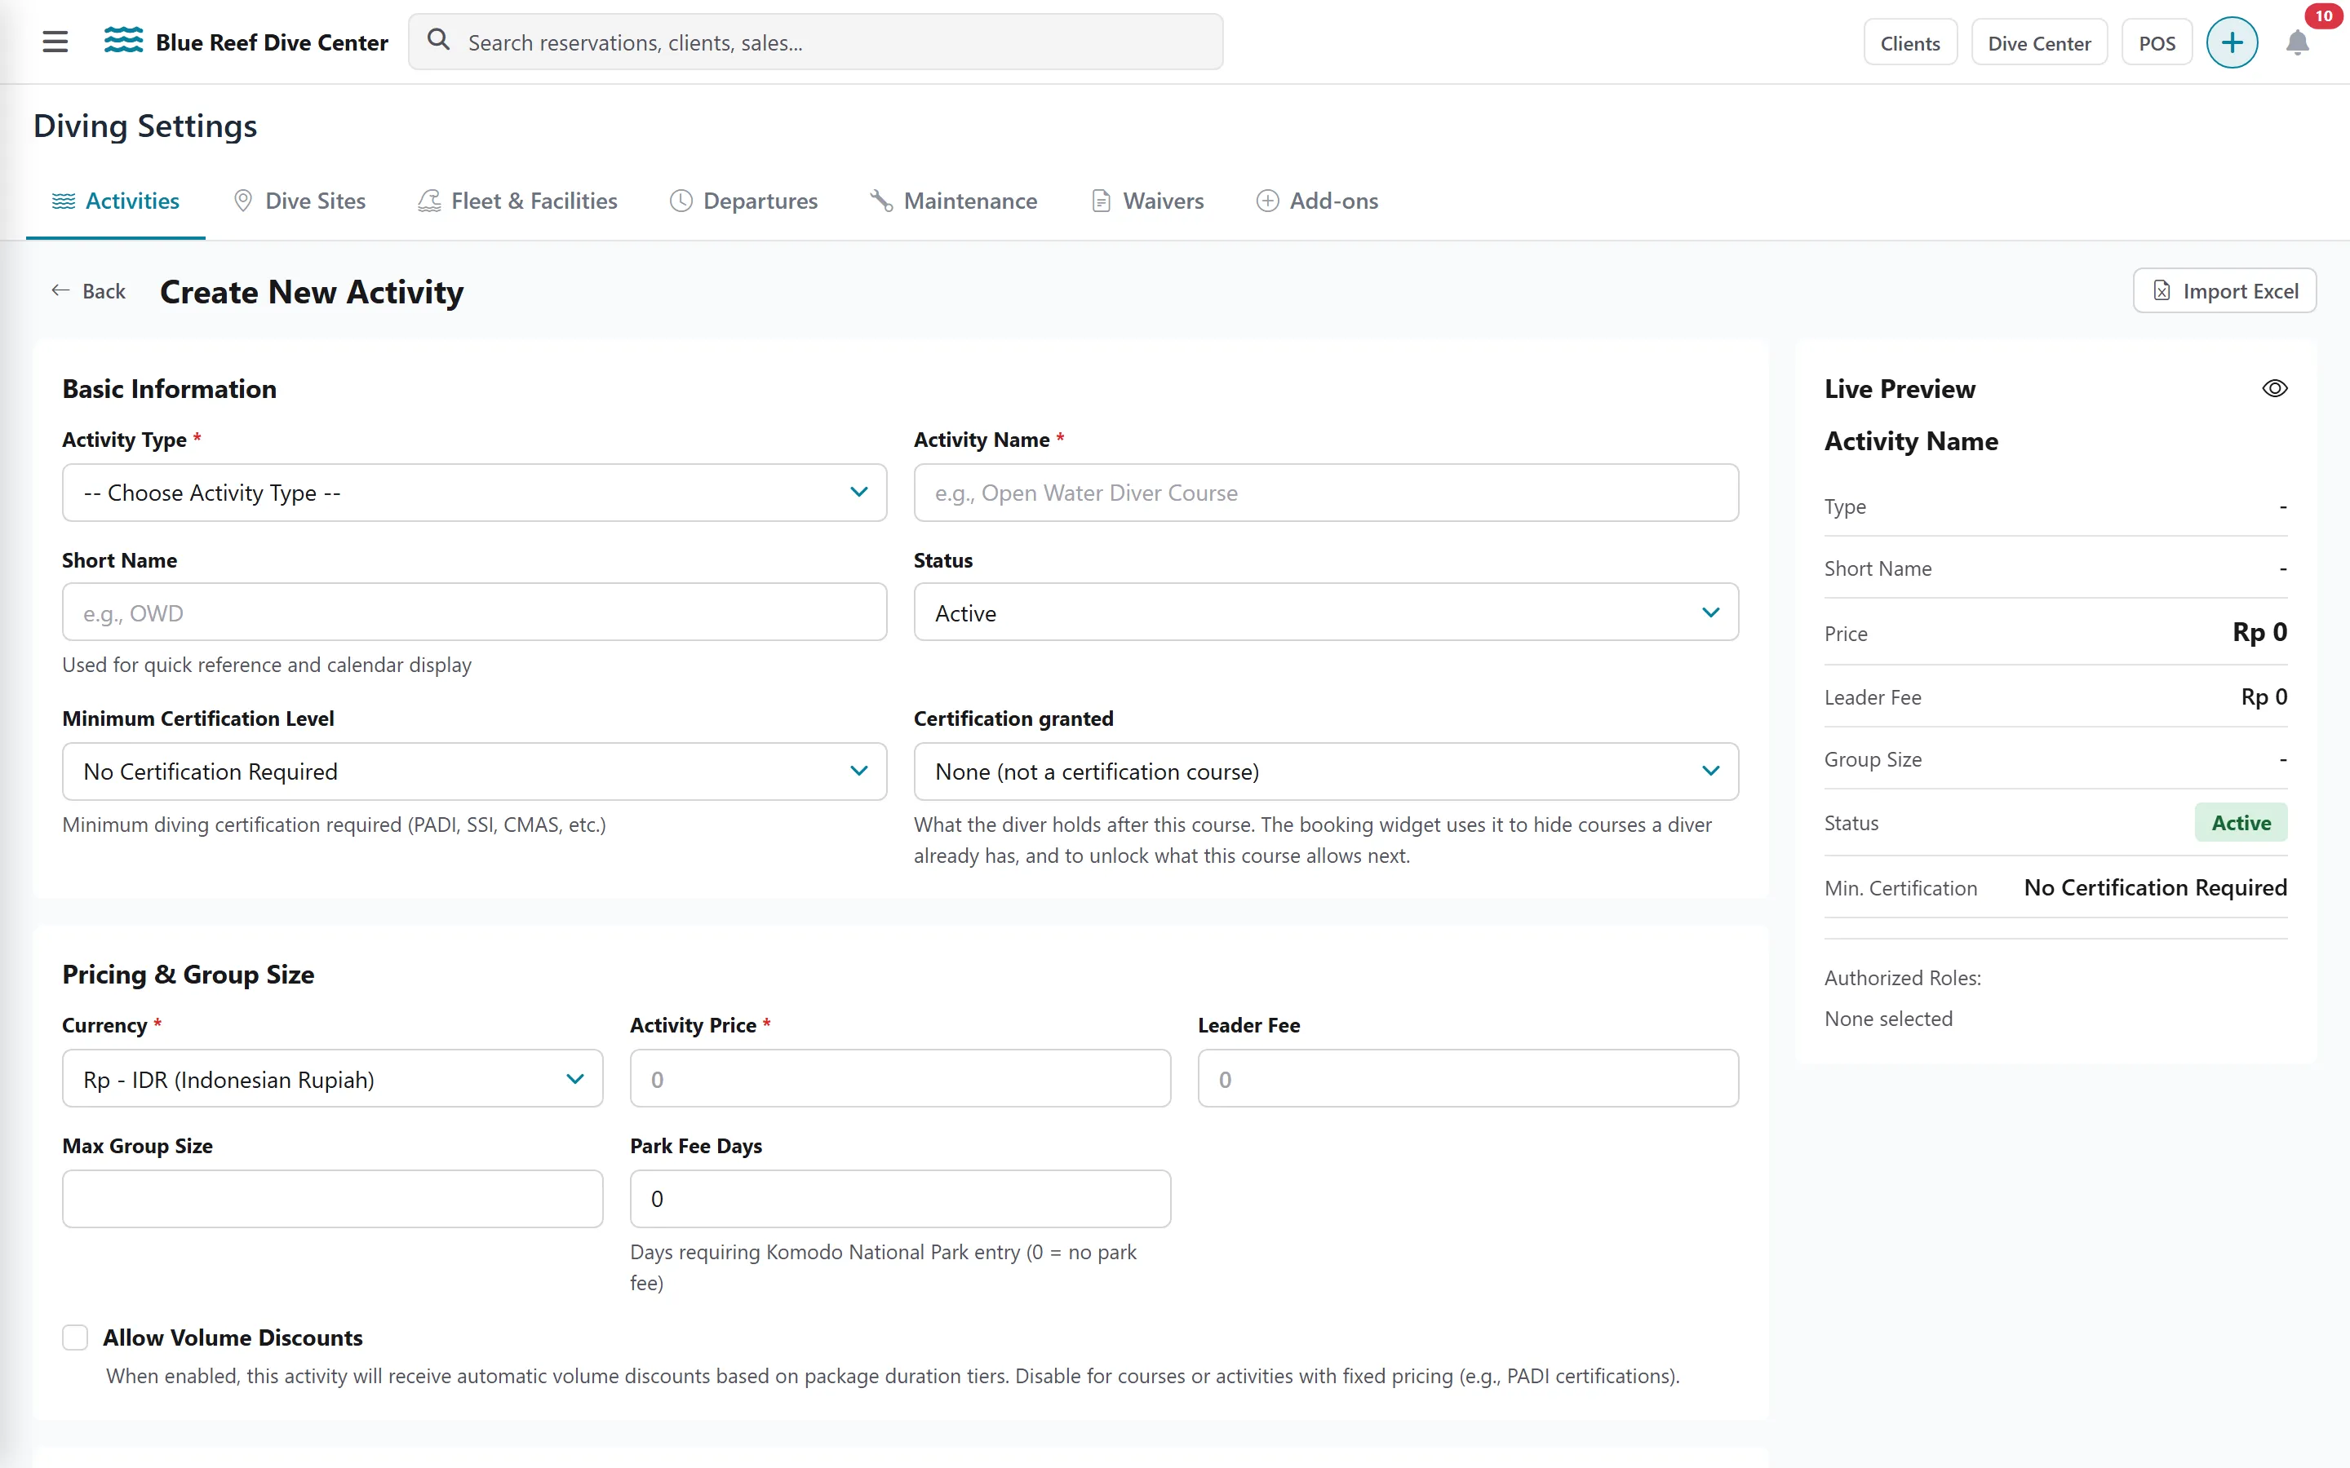Image resolution: width=2350 pixels, height=1468 pixels.
Task: Click the Leader Fee input field
Action: point(1467,1079)
